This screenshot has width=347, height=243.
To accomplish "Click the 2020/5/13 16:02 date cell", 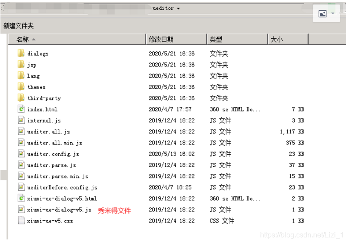I will (x=172, y=153).
